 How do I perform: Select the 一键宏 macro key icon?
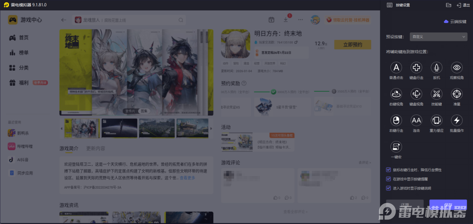coord(396,147)
